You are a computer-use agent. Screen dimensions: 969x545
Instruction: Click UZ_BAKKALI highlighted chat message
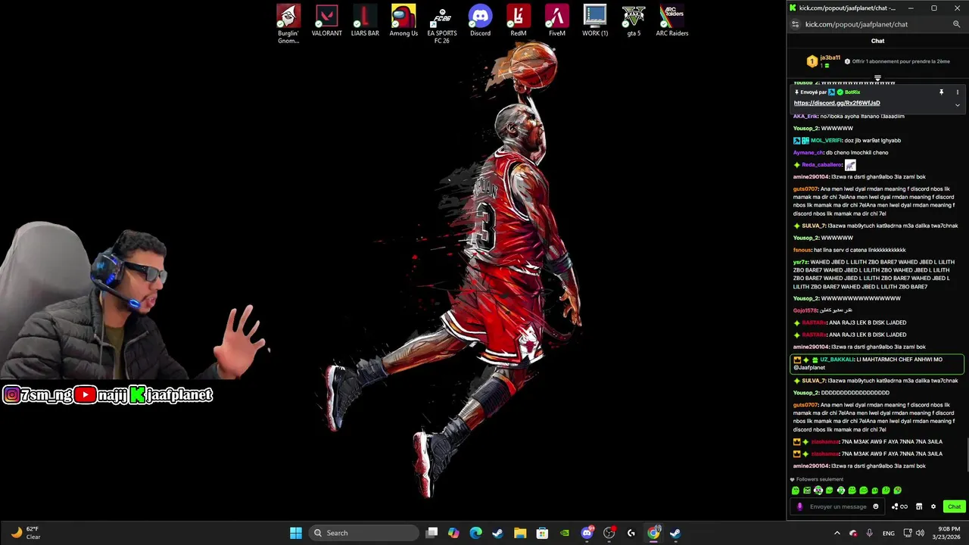[877, 363]
